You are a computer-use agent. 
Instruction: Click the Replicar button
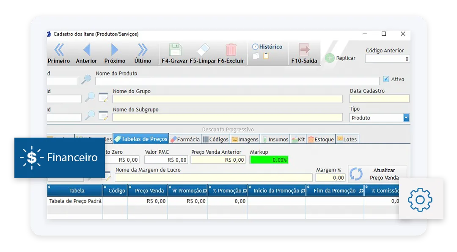(x=340, y=58)
